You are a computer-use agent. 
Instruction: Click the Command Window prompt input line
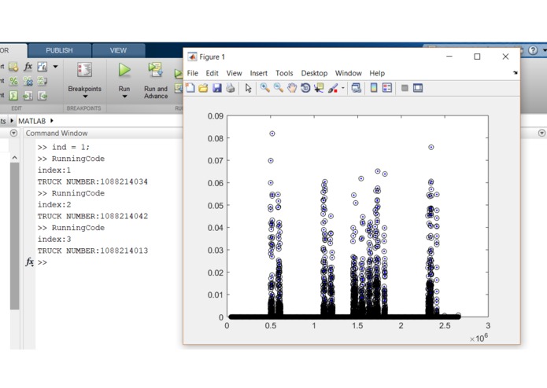click(x=108, y=262)
